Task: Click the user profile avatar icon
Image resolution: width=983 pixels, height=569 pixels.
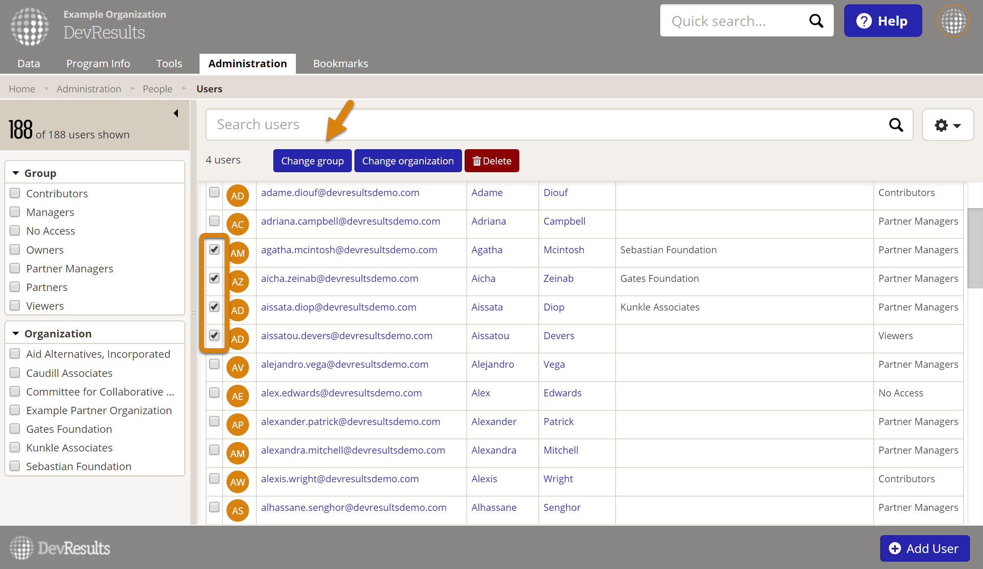Action: [x=953, y=21]
